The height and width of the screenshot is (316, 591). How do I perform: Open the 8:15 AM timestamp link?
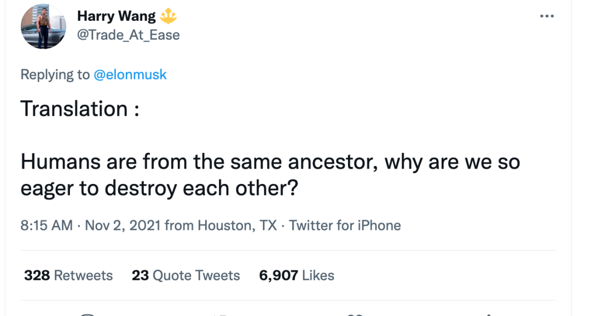pyautogui.click(x=46, y=225)
